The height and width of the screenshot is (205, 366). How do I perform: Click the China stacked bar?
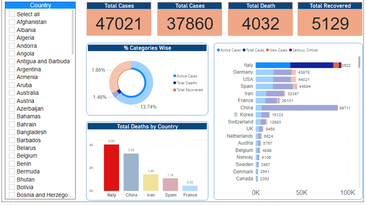tap(297, 108)
